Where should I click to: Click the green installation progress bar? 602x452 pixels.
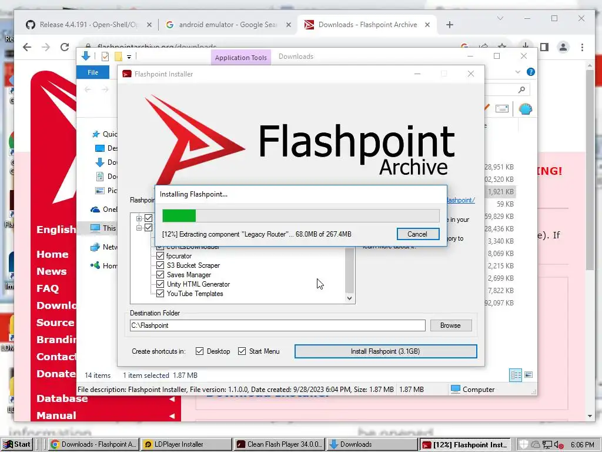(x=179, y=215)
